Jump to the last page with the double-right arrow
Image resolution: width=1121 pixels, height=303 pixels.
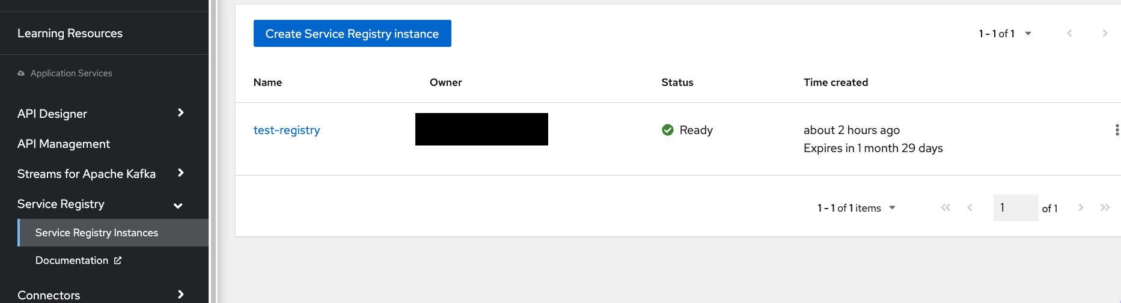[1105, 207]
